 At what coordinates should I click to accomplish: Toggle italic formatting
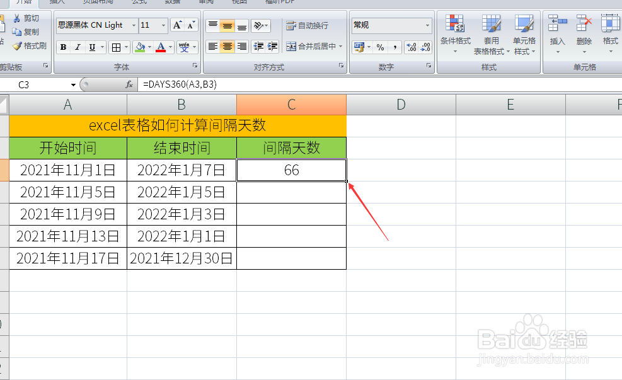pyautogui.click(x=78, y=48)
